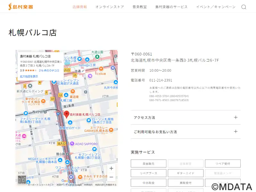256x192 pixels.
Task: Open the 島村楽器のサービス menu item
Action: point(172,7)
